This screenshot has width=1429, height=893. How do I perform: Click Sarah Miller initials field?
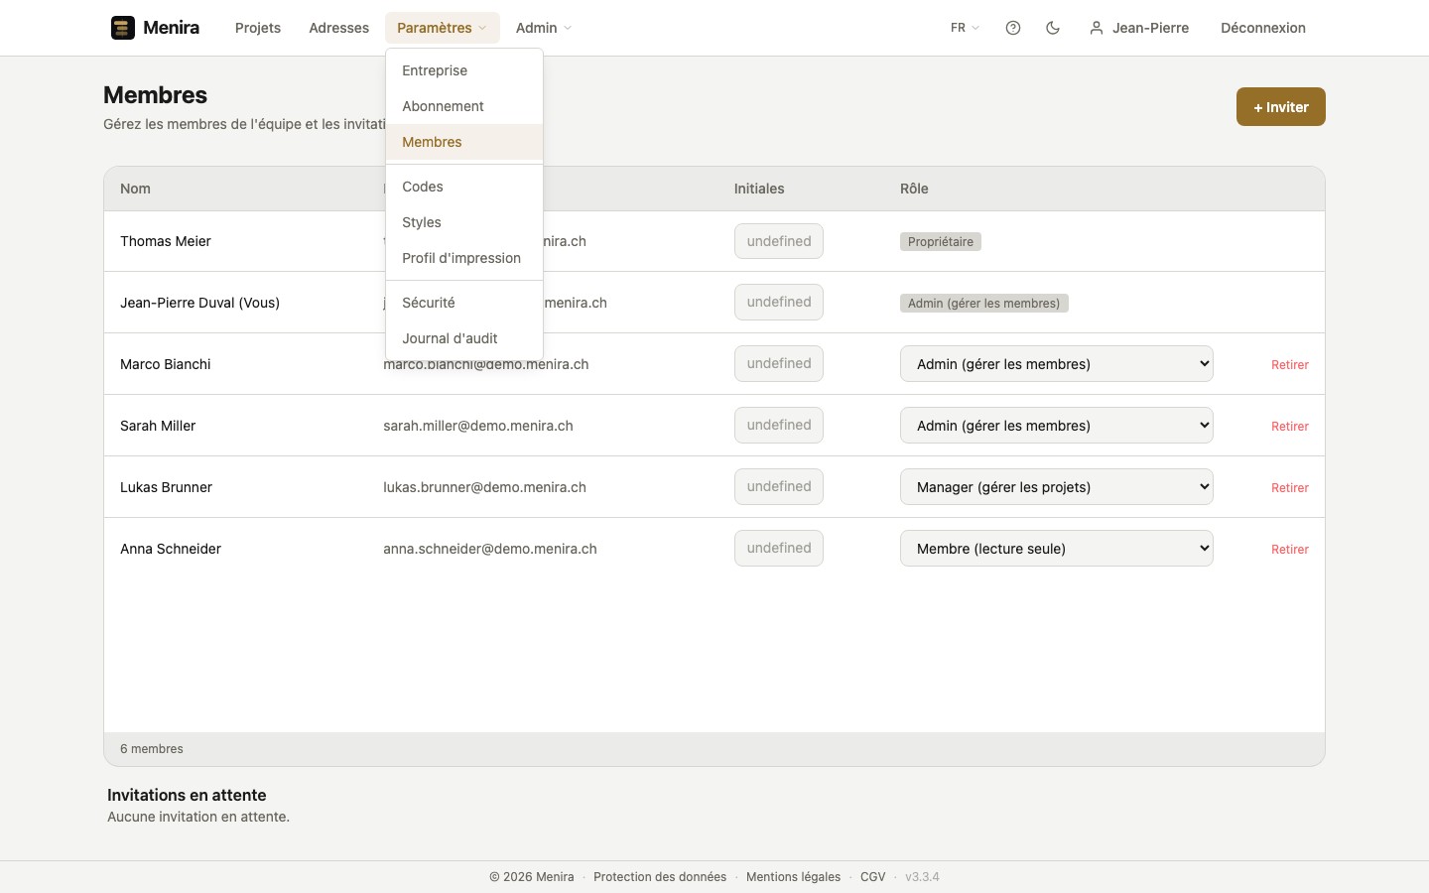tap(779, 426)
